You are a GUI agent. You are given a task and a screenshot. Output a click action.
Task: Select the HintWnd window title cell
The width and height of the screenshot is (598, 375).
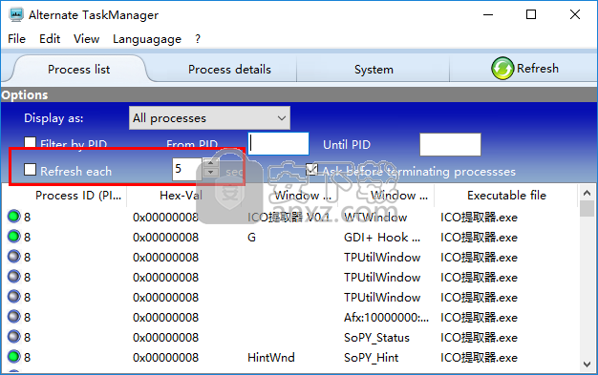pyautogui.click(x=271, y=358)
